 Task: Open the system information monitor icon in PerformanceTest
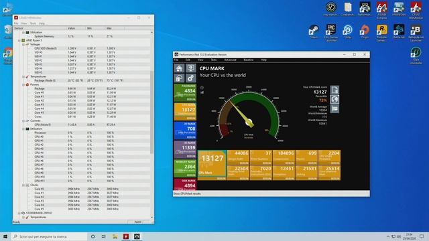[190, 68]
